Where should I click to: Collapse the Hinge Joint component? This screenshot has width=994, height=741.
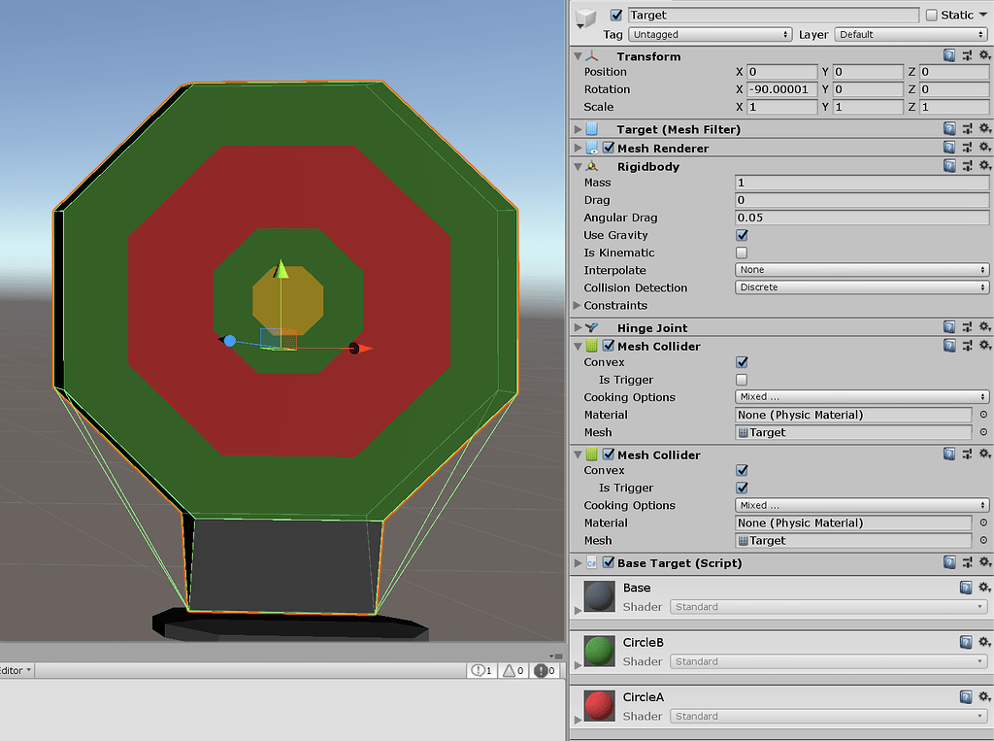[578, 327]
